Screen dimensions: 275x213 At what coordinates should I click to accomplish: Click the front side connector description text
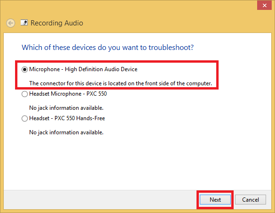[x=120, y=83]
